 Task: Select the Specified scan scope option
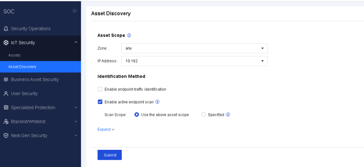[x=203, y=115]
